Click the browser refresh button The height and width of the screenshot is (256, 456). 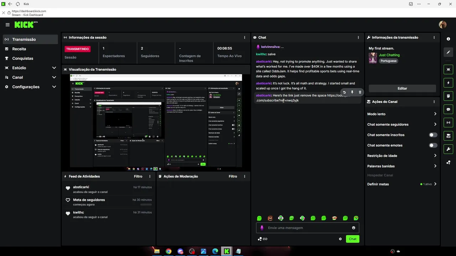(x=18, y=4)
